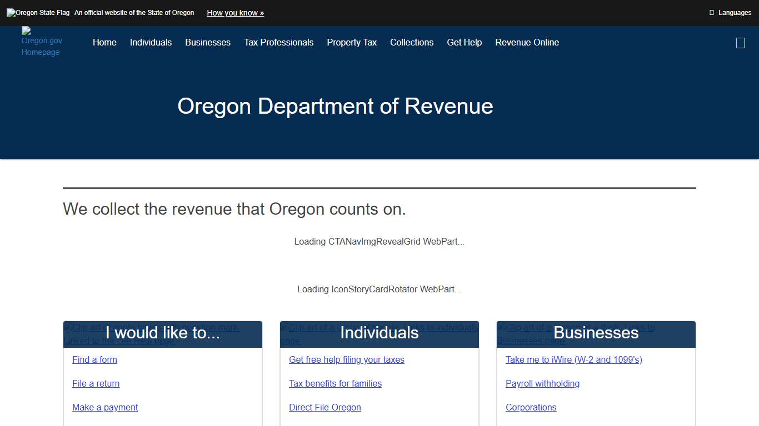
Task: Open Get free help filing your taxes
Action: [346, 359]
